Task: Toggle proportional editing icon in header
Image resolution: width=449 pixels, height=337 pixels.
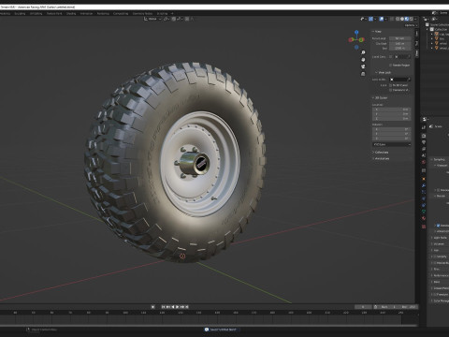Action: point(187,19)
